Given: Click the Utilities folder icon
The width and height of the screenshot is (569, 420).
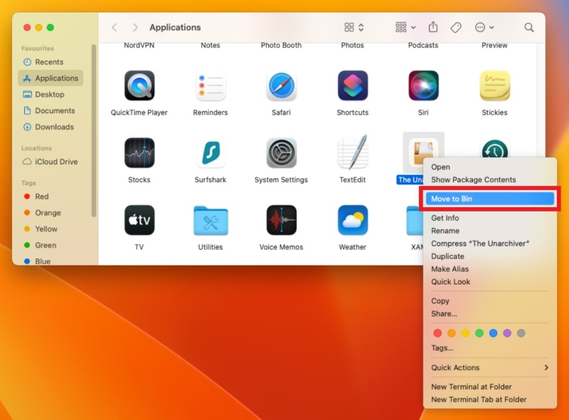Looking at the screenshot, I should point(211,221).
